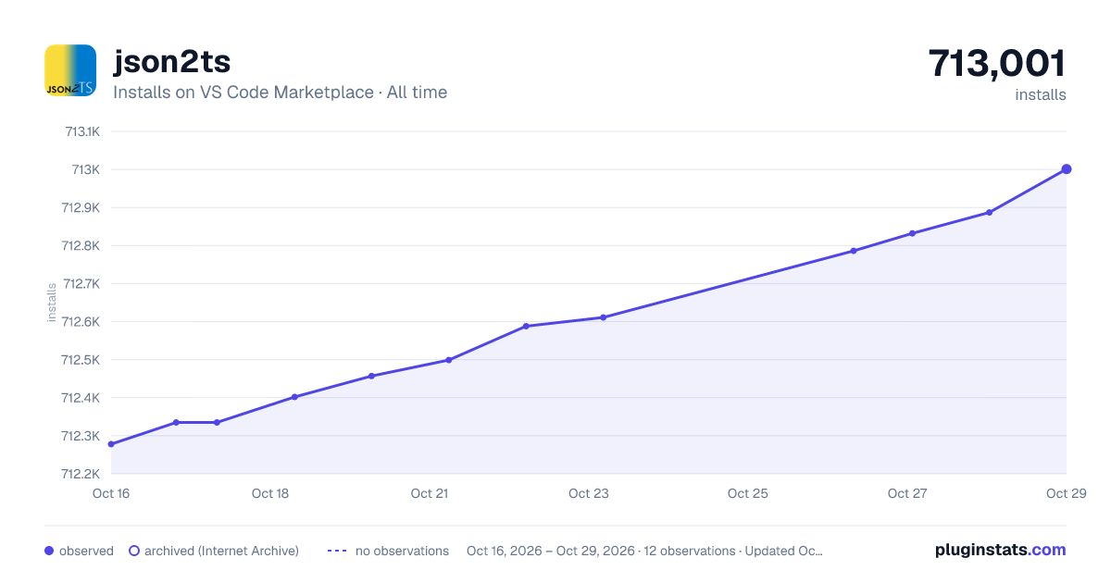The width and height of the screenshot is (1111, 583).
Task: Click the Oct 27 x-axis label
Action: [907, 493]
